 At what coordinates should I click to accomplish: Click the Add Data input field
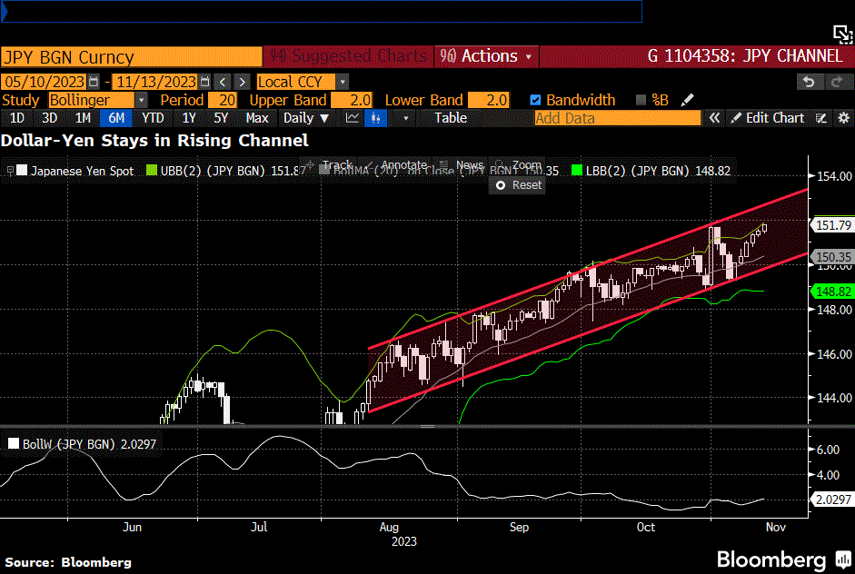click(x=617, y=118)
